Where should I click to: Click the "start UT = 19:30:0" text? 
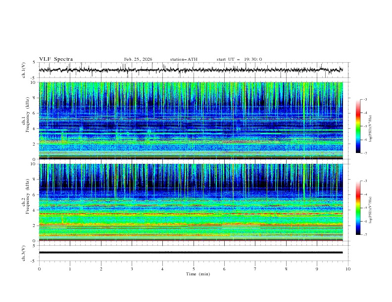[x=239, y=59]
